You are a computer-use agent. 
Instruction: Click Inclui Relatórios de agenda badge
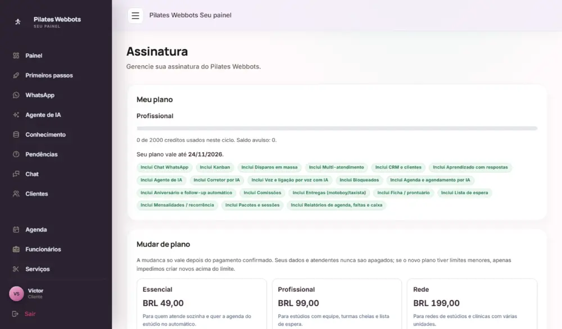[x=337, y=205]
